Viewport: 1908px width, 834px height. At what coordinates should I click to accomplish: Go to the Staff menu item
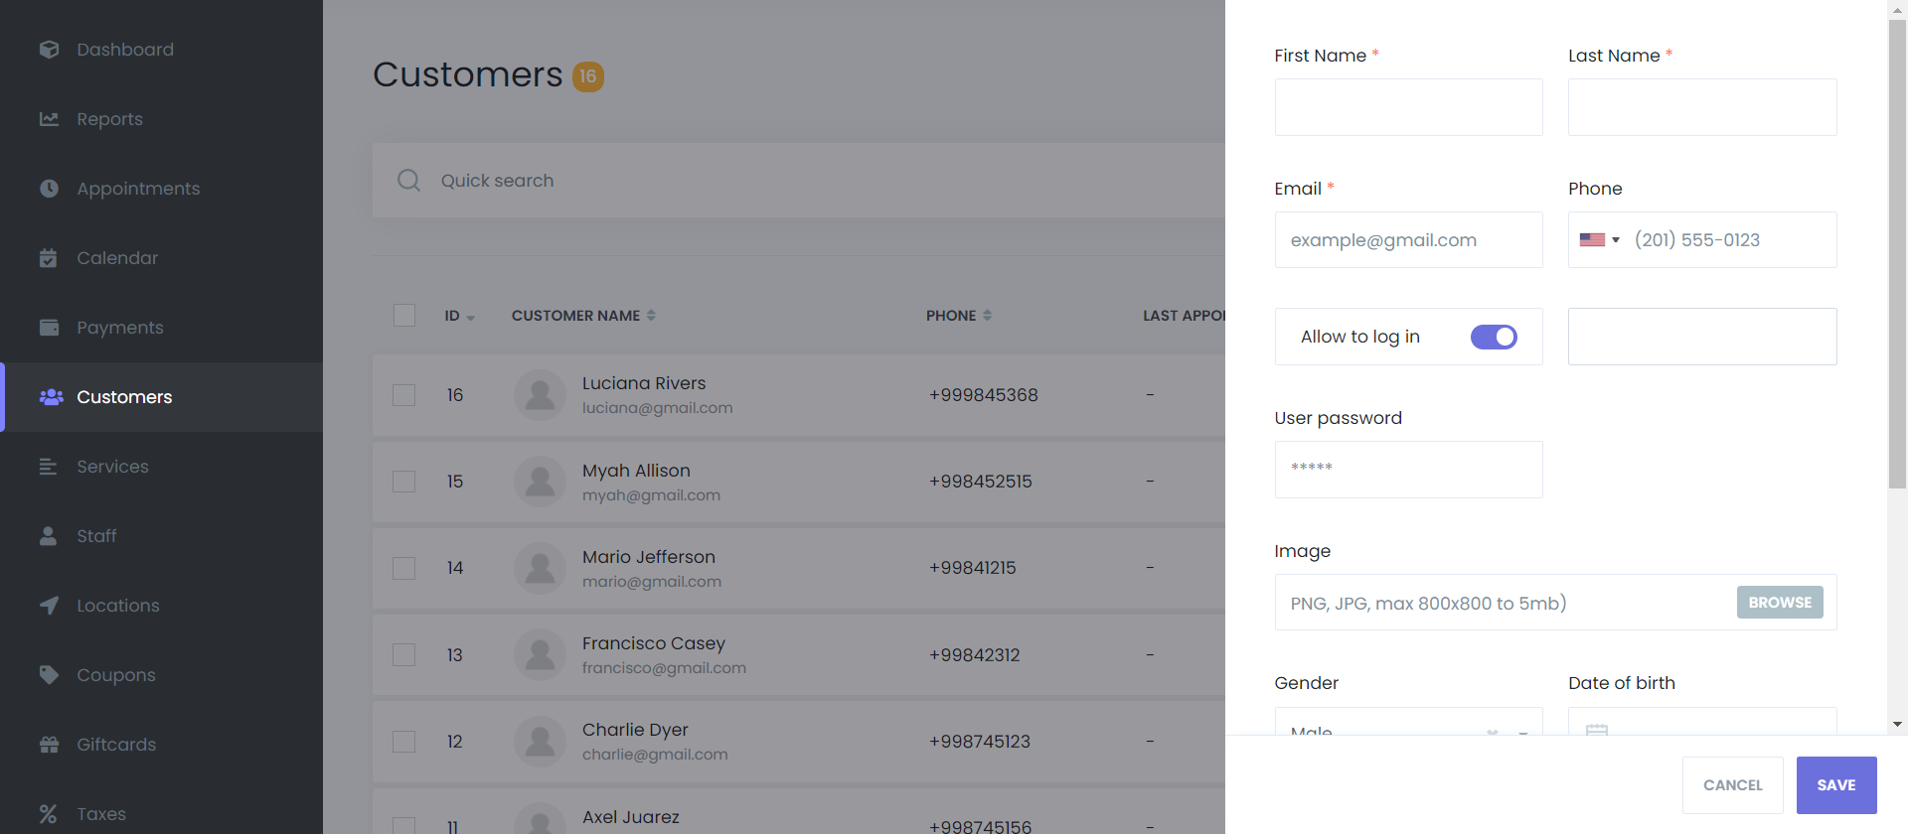(x=96, y=536)
